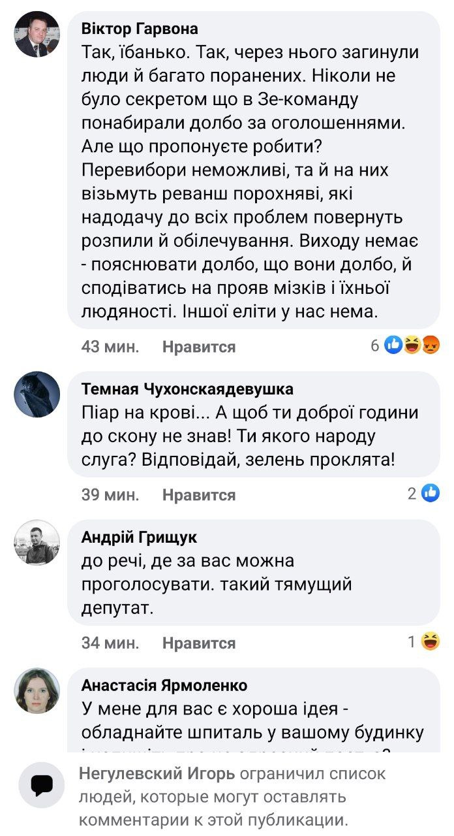This screenshot has height=836, width=454.
Task: Click the Негулевский Игорь name link
Action: pyautogui.click(x=156, y=774)
